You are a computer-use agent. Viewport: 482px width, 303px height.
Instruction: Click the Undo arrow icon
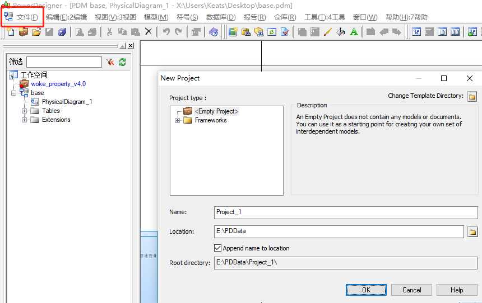click(166, 32)
